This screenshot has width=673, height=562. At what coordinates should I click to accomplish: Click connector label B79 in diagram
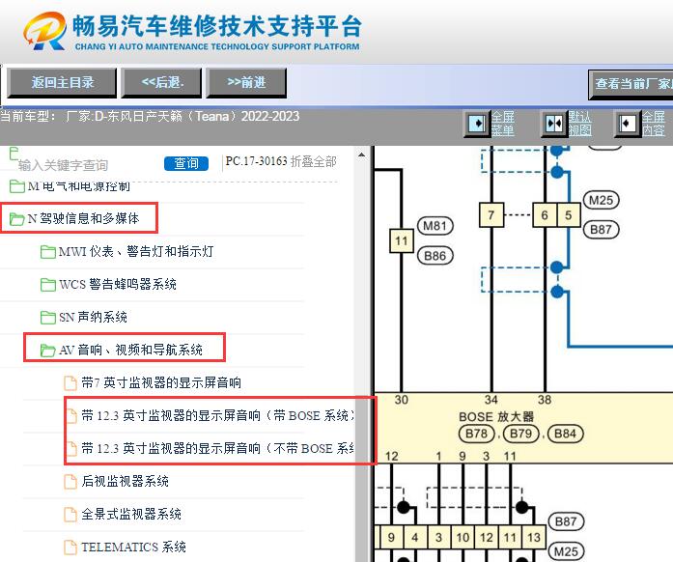pyautogui.click(x=520, y=434)
